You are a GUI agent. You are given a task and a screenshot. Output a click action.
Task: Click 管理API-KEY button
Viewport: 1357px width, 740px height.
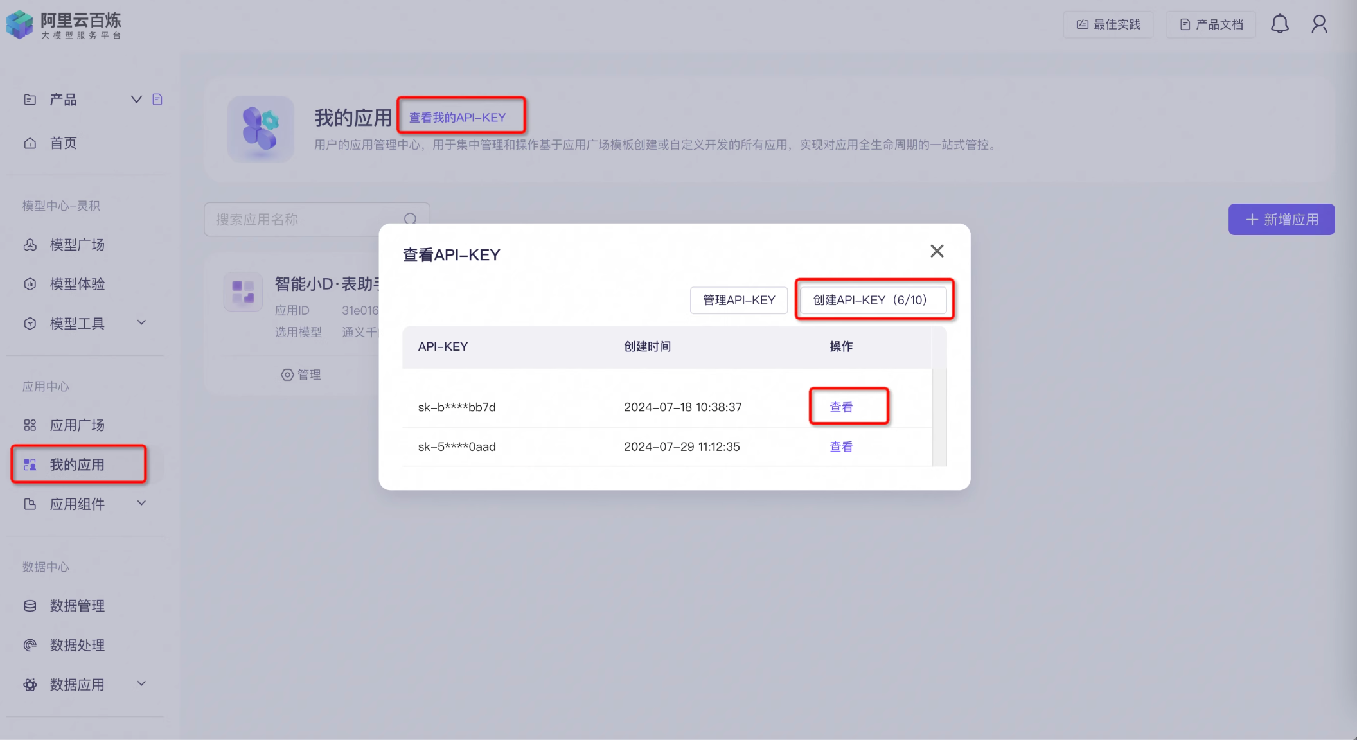click(x=738, y=300)
